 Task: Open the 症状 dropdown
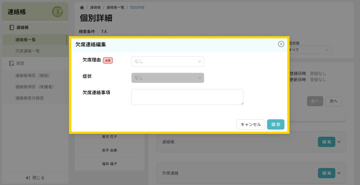coord(168,78)
